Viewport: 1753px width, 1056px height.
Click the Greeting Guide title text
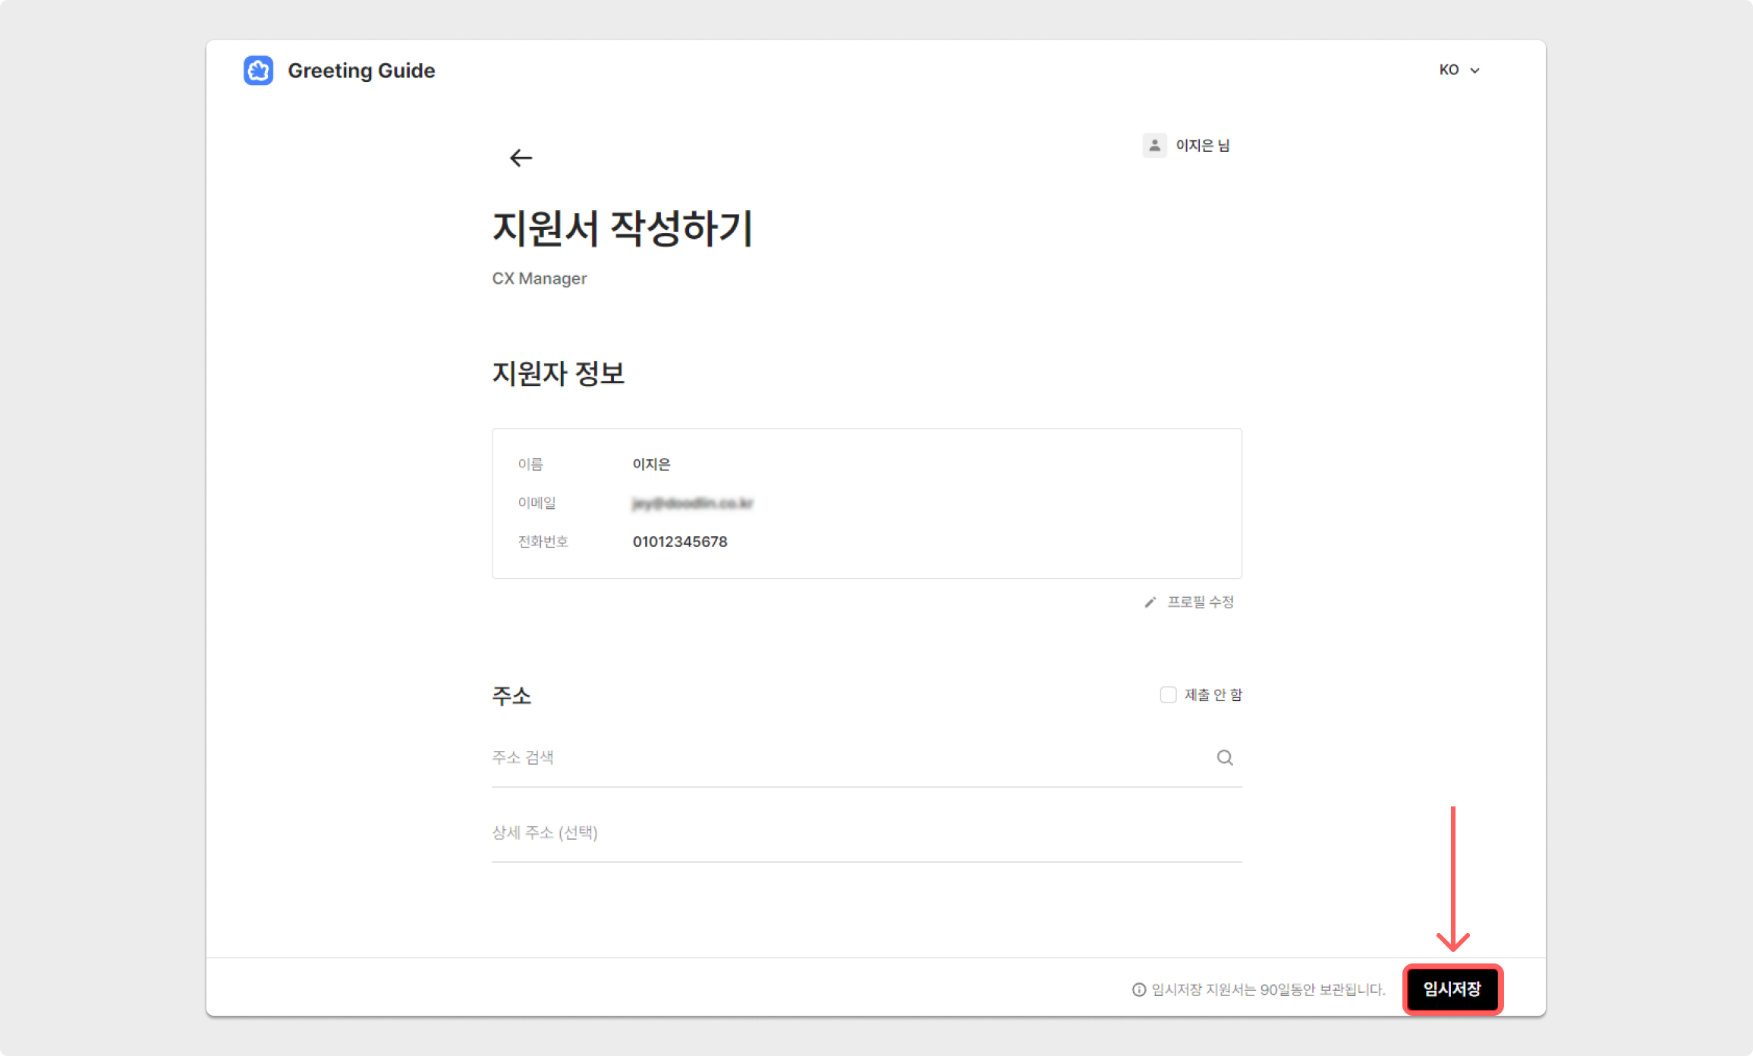pyautogui.click(x=361, y=71)
